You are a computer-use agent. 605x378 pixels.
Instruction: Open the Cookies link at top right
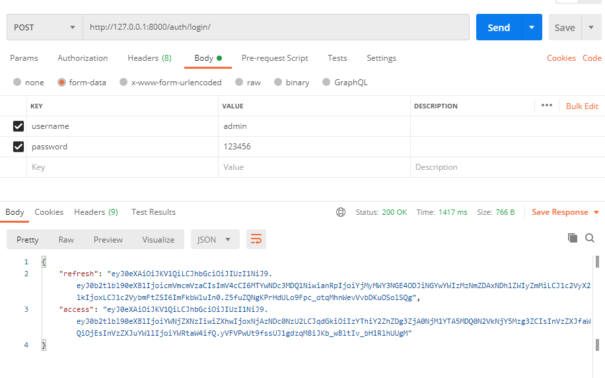(x=561, y=58)
